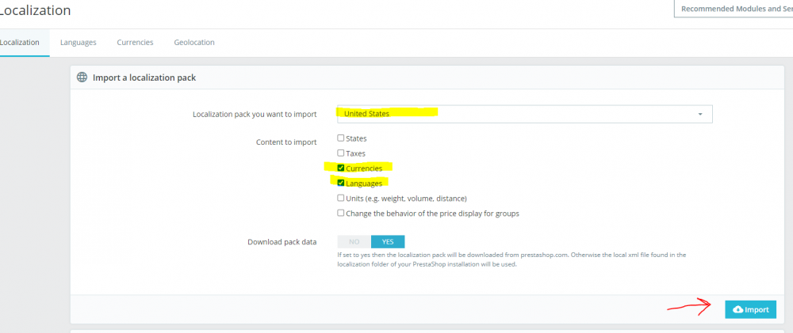The width and height of the screenshot is (793, 333).
Task: Open Recommended Modules and Services button
Action: pos(734,9)
